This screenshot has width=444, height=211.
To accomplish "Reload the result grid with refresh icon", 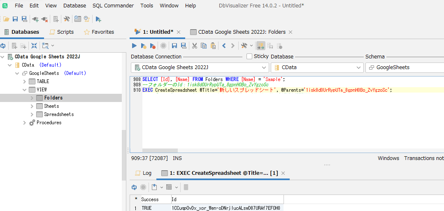I will (134, 187).
